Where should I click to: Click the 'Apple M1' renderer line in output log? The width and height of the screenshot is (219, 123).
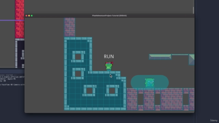[x=8, y=79]
